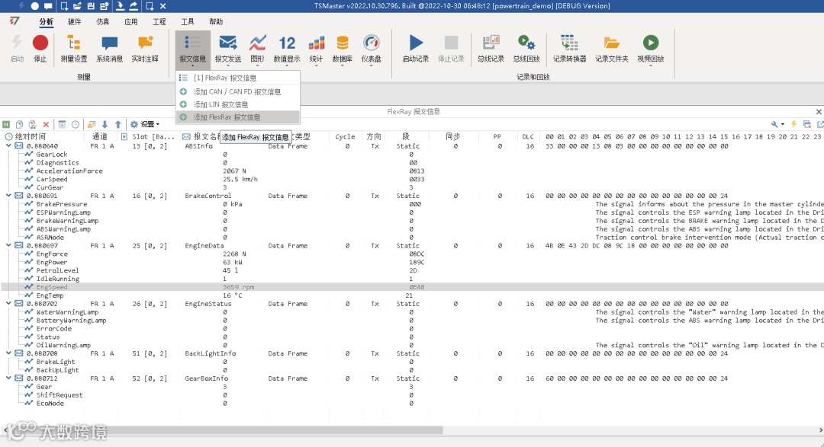Image resolution: width=824 pixels, height=447 pixels.
Task: Collapse the ABSInfo frame row
Action: [x=8, y=146]
